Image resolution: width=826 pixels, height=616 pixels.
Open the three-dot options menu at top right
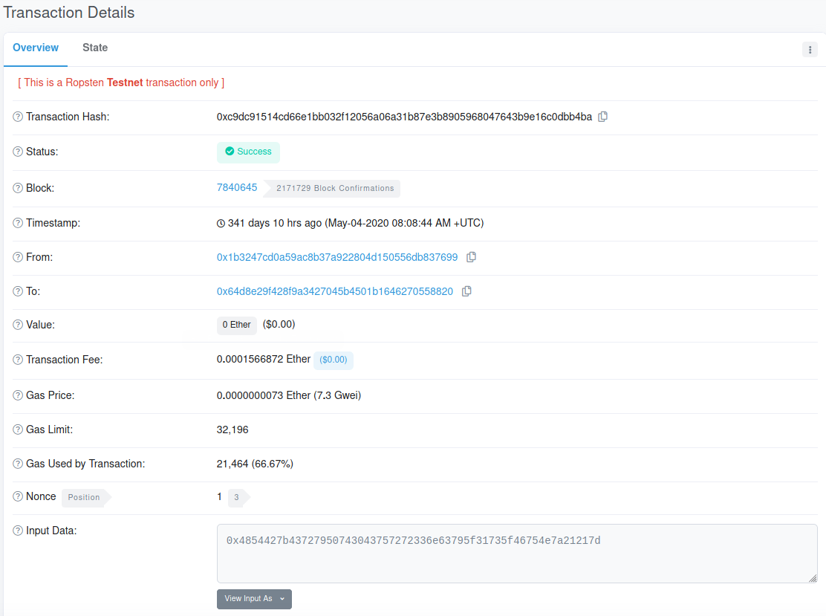[x=810, y=49]
